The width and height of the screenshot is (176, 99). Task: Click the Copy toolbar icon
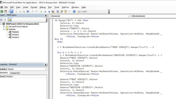[20, 12]
